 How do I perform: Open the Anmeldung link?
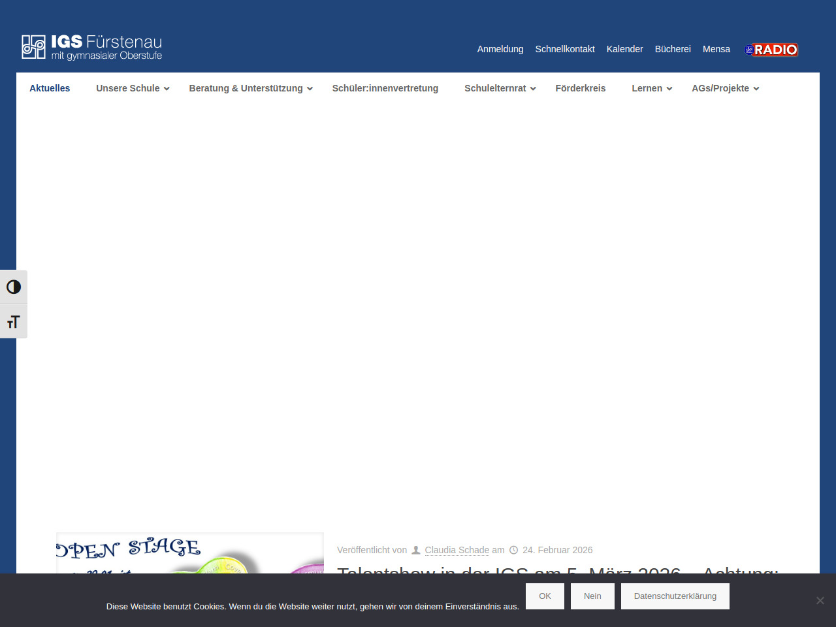click(x=500, y=49)
